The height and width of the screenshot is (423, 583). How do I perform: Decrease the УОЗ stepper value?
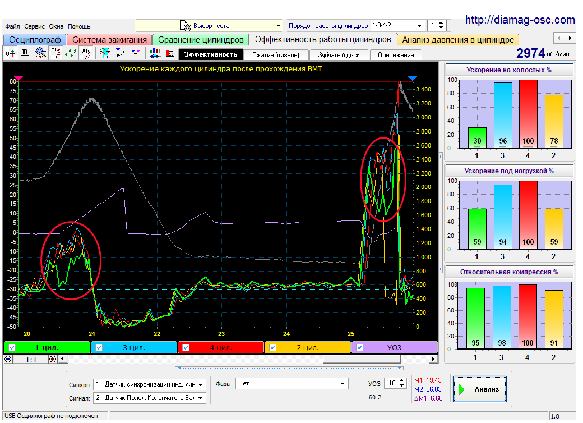pos(401,386)
